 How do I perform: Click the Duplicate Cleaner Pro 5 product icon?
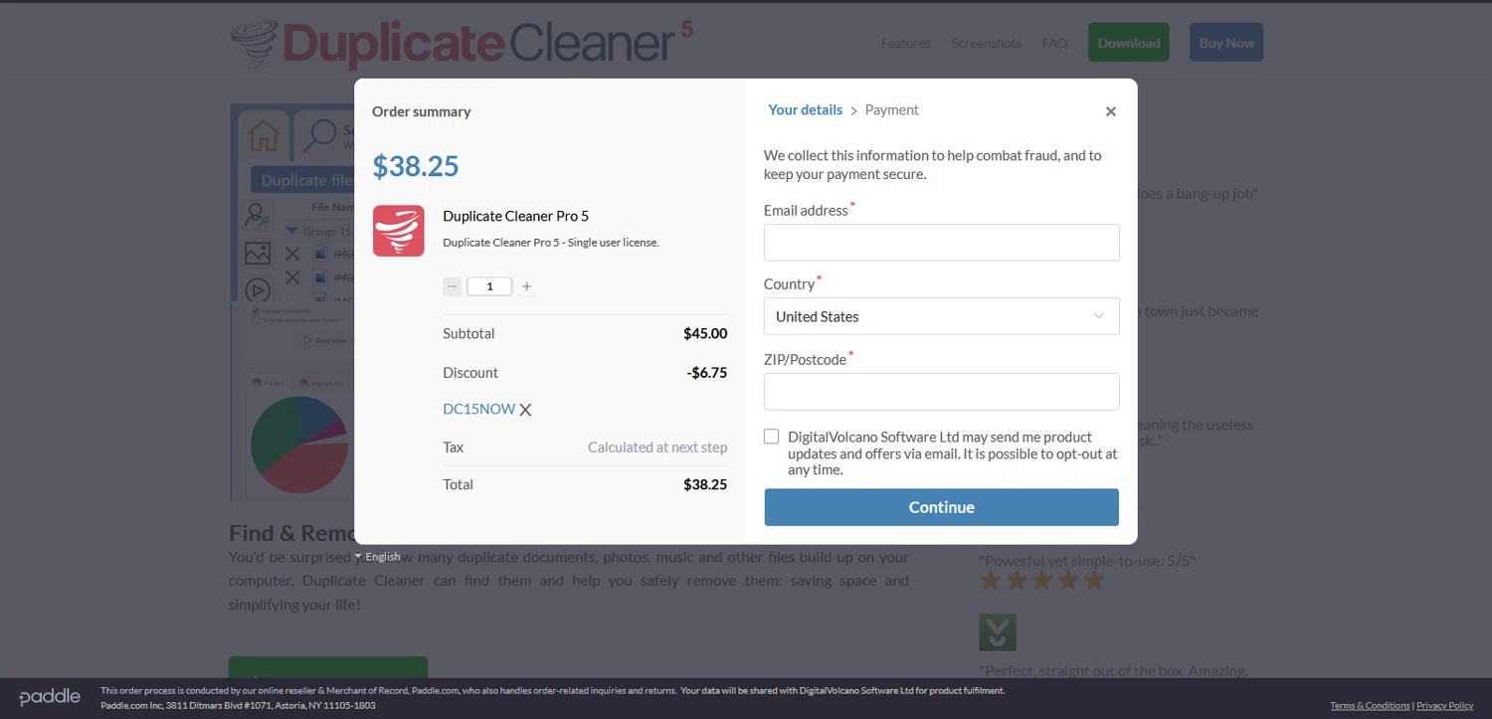(399, 231)
